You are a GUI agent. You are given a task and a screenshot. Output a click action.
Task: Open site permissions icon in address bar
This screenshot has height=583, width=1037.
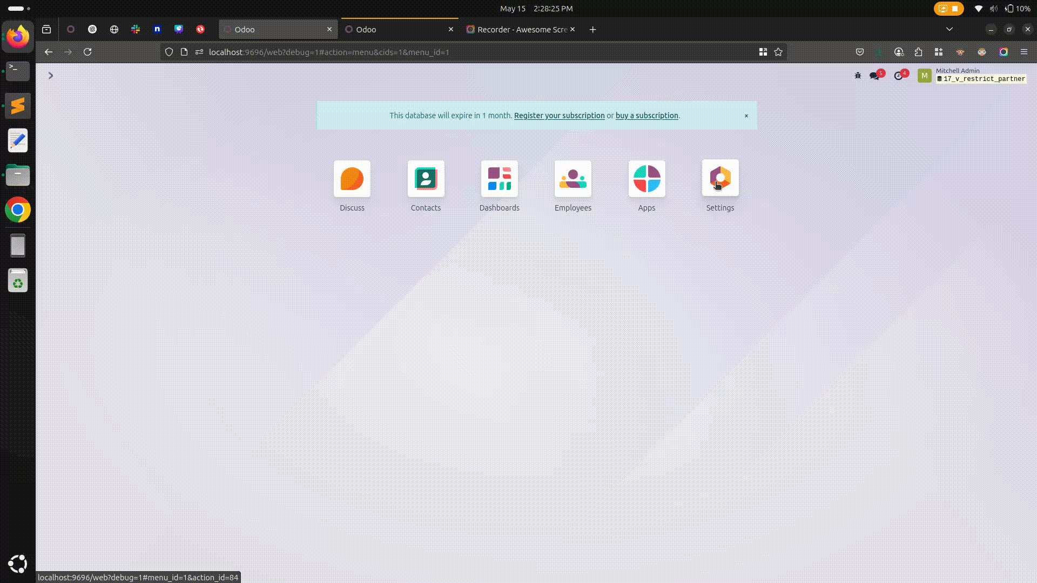(x=199, y=52)
